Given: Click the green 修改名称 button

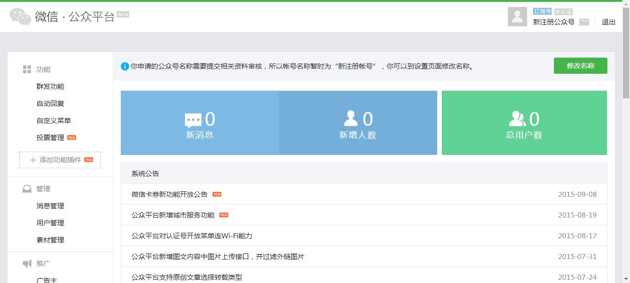Looking at the screenshot, I should [x=580, y=66].
